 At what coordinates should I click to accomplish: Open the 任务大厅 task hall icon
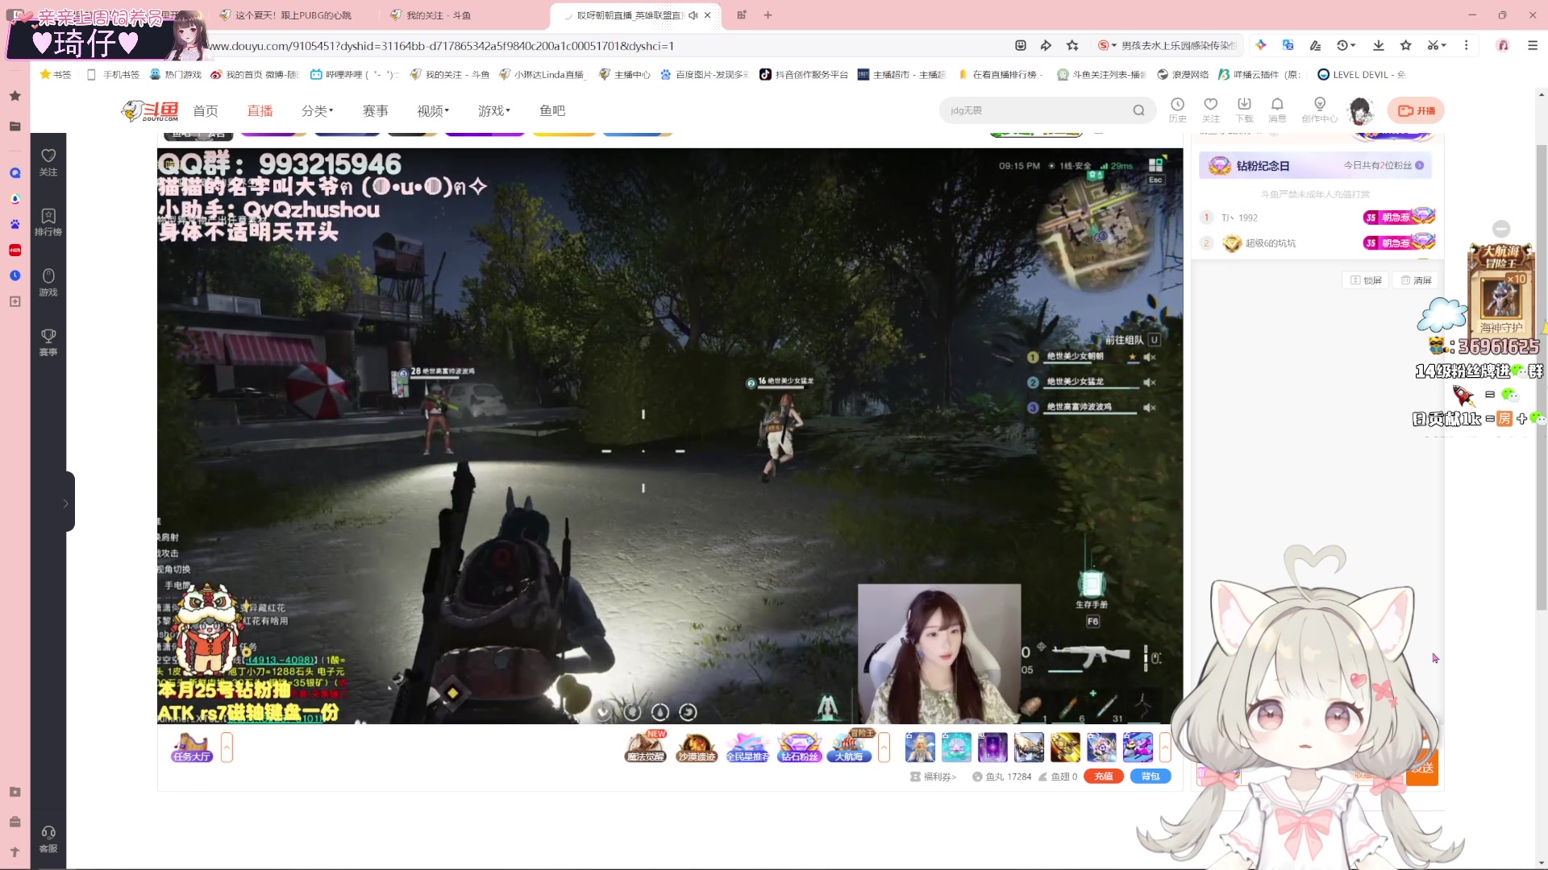(191, 748)
